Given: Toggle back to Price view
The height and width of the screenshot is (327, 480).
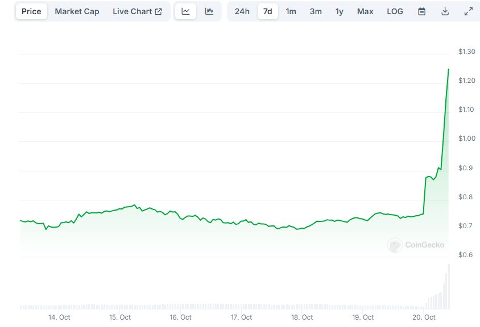Looking at the screenshot, I should pos(31,11).
